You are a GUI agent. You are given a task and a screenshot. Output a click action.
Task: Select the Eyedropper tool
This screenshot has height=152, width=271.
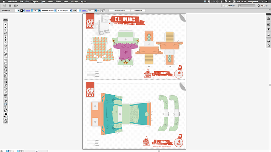click(x=5, y=85)
